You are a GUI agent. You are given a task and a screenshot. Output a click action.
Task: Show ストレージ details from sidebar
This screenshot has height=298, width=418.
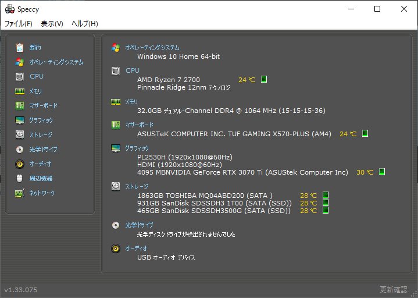[x=41, y=134]
